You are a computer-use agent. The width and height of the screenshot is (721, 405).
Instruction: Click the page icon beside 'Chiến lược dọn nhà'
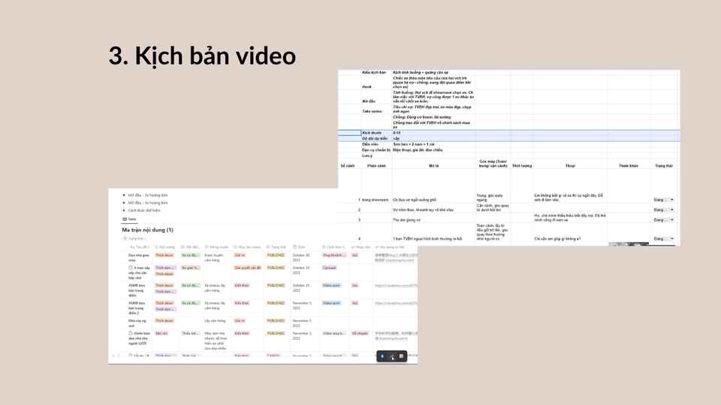coord(131,333)
